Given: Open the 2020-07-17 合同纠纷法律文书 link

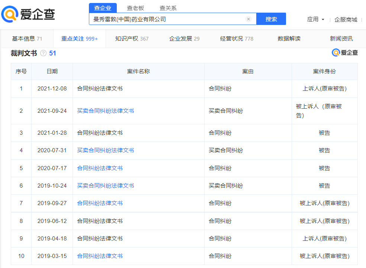Looking at the screenshot, I should click(100, 168).
